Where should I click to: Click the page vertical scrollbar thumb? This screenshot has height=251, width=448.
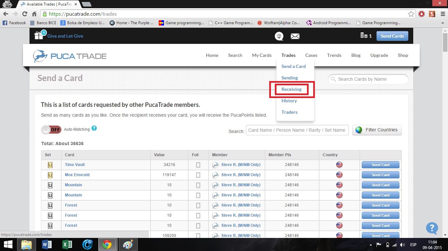point(445,42)
